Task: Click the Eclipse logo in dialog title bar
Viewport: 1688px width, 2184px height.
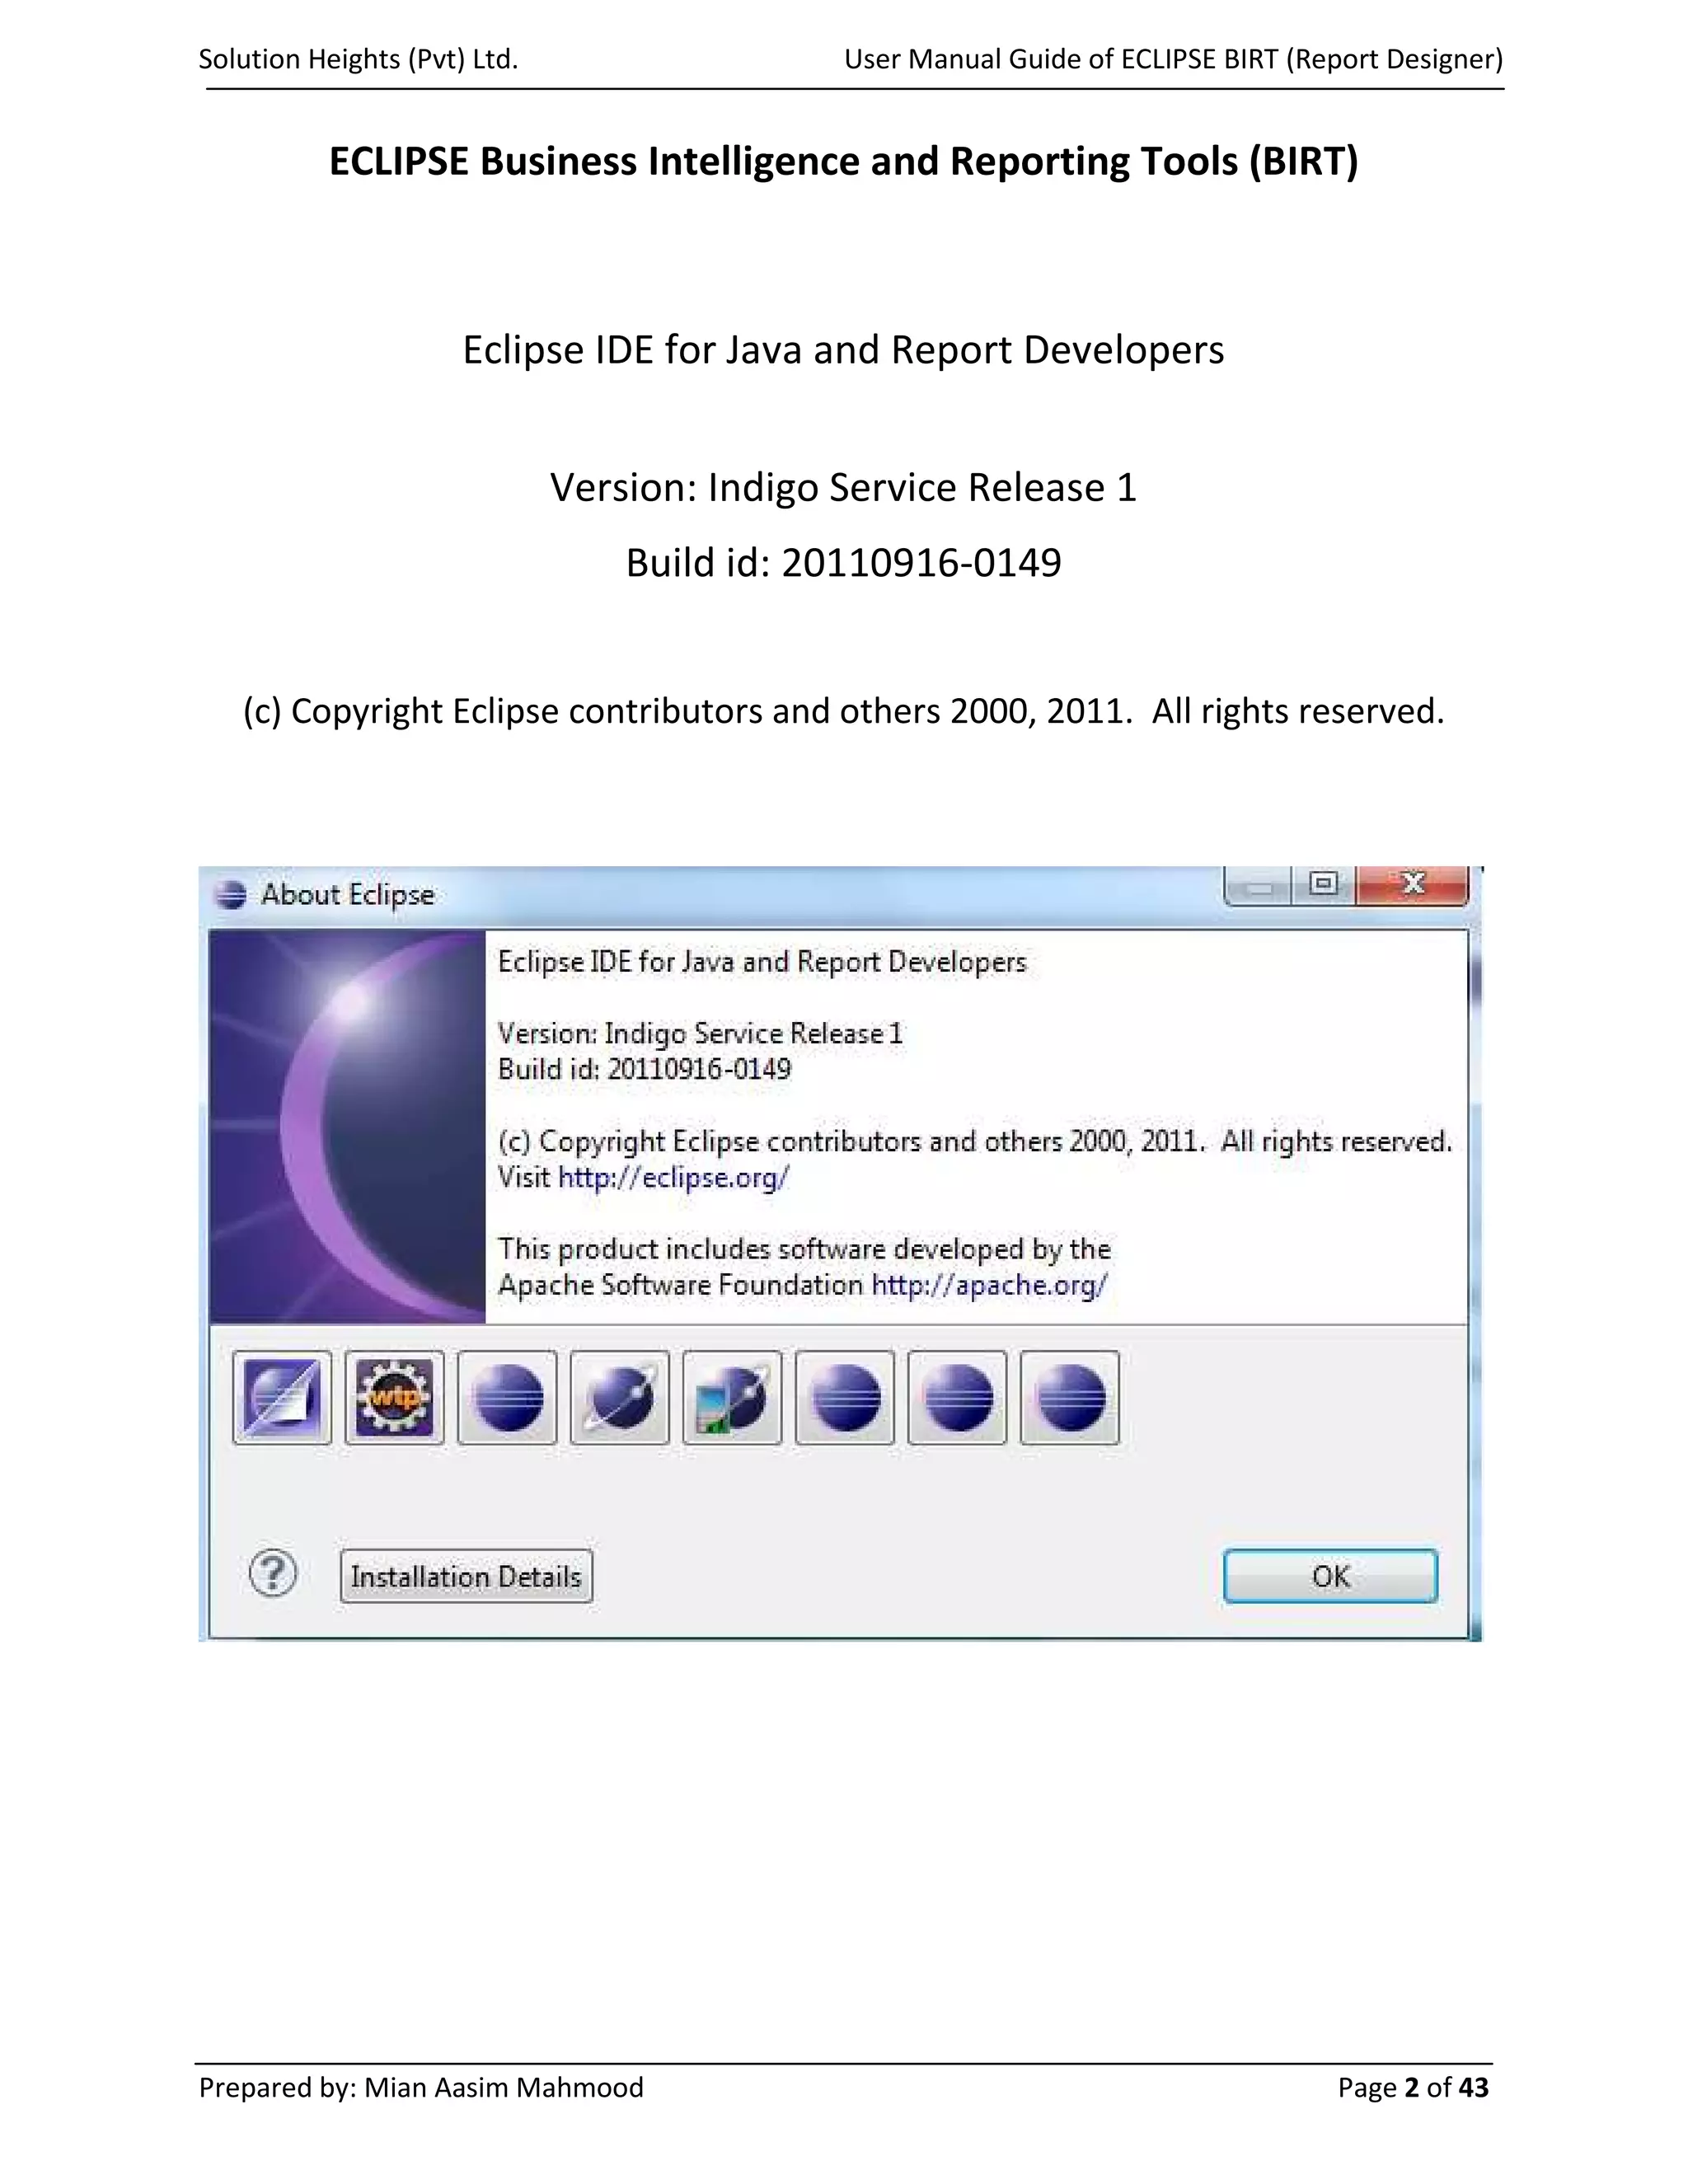Action: 230,894
